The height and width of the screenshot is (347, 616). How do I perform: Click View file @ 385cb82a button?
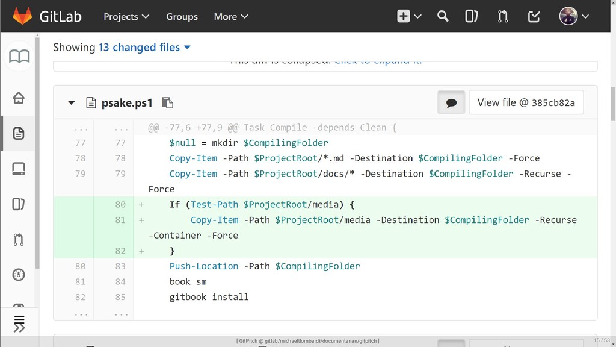526,103
